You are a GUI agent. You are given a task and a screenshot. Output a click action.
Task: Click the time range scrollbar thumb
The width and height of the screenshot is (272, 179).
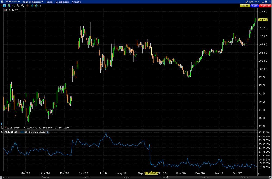[167, 177]
